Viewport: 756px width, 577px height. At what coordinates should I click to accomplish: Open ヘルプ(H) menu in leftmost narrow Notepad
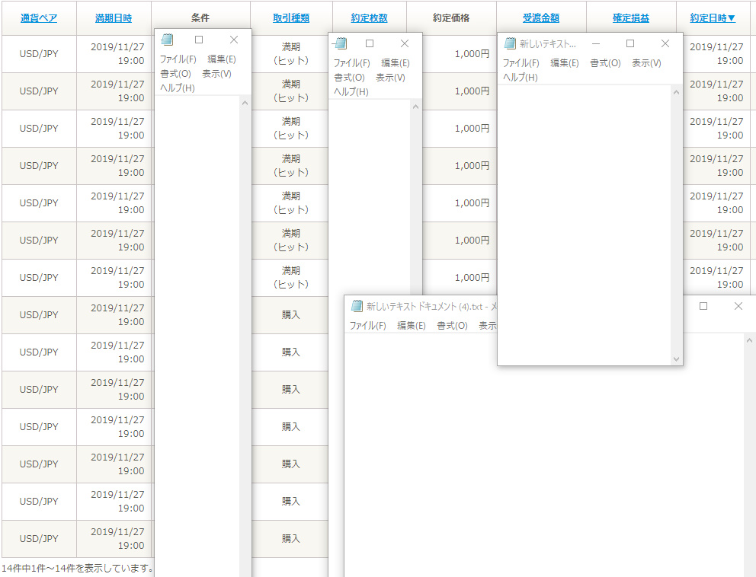click(x=178, y=88)
